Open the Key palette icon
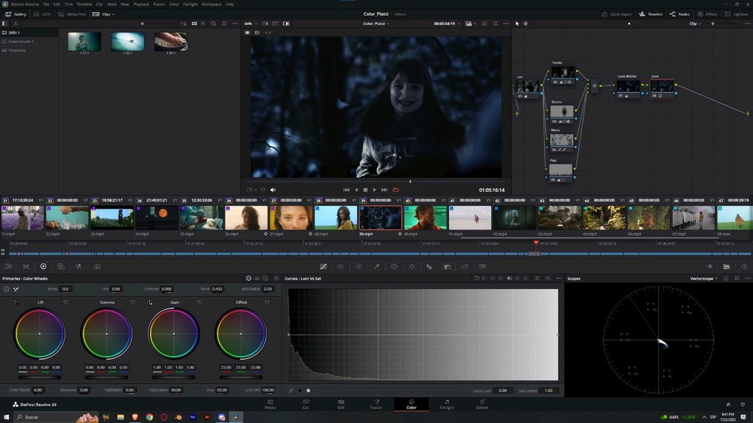The image size is (753, 423). pos(447,266)
